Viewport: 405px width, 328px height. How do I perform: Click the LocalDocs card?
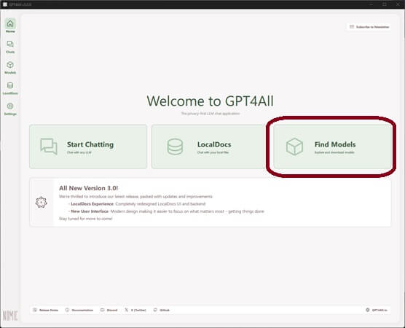tap(208, 147)
